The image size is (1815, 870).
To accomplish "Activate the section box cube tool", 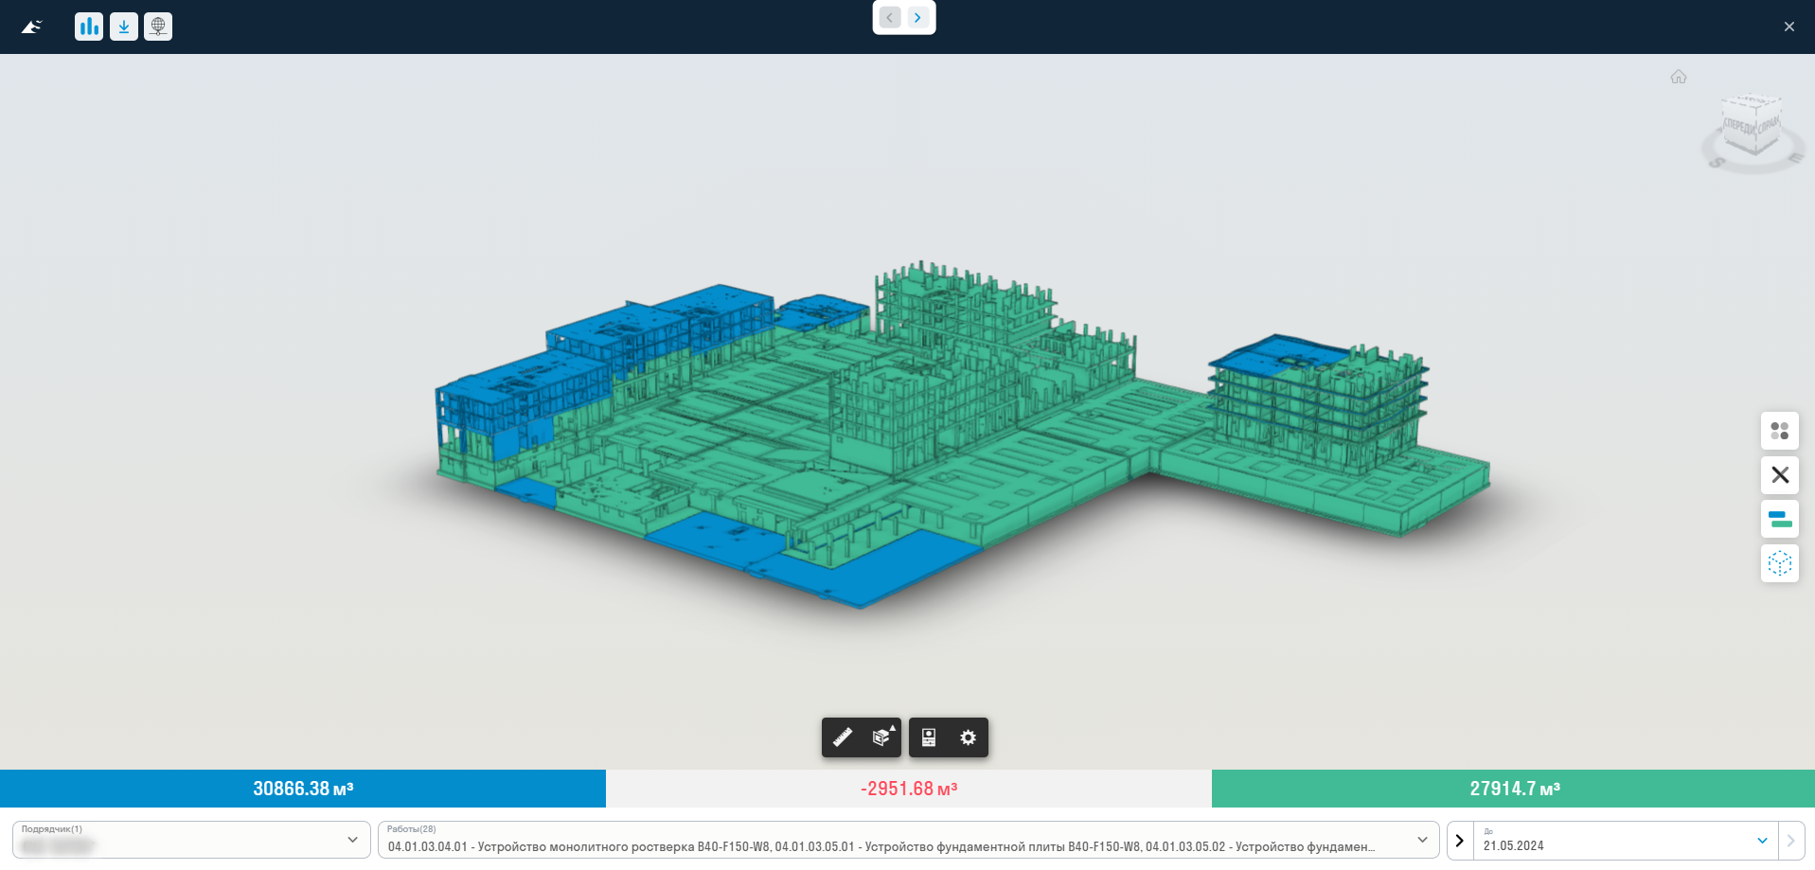I will coord(882,737).
